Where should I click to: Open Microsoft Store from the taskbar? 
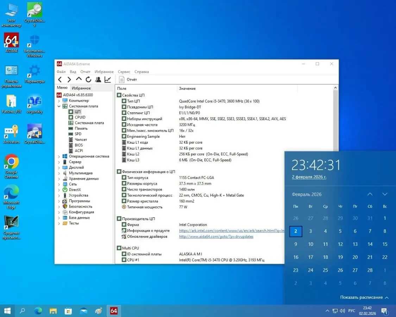point(68,311)
